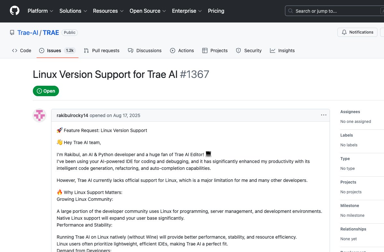Open the GitHub homepage logo
Viewport: 384px width, 252px height.
14,11
